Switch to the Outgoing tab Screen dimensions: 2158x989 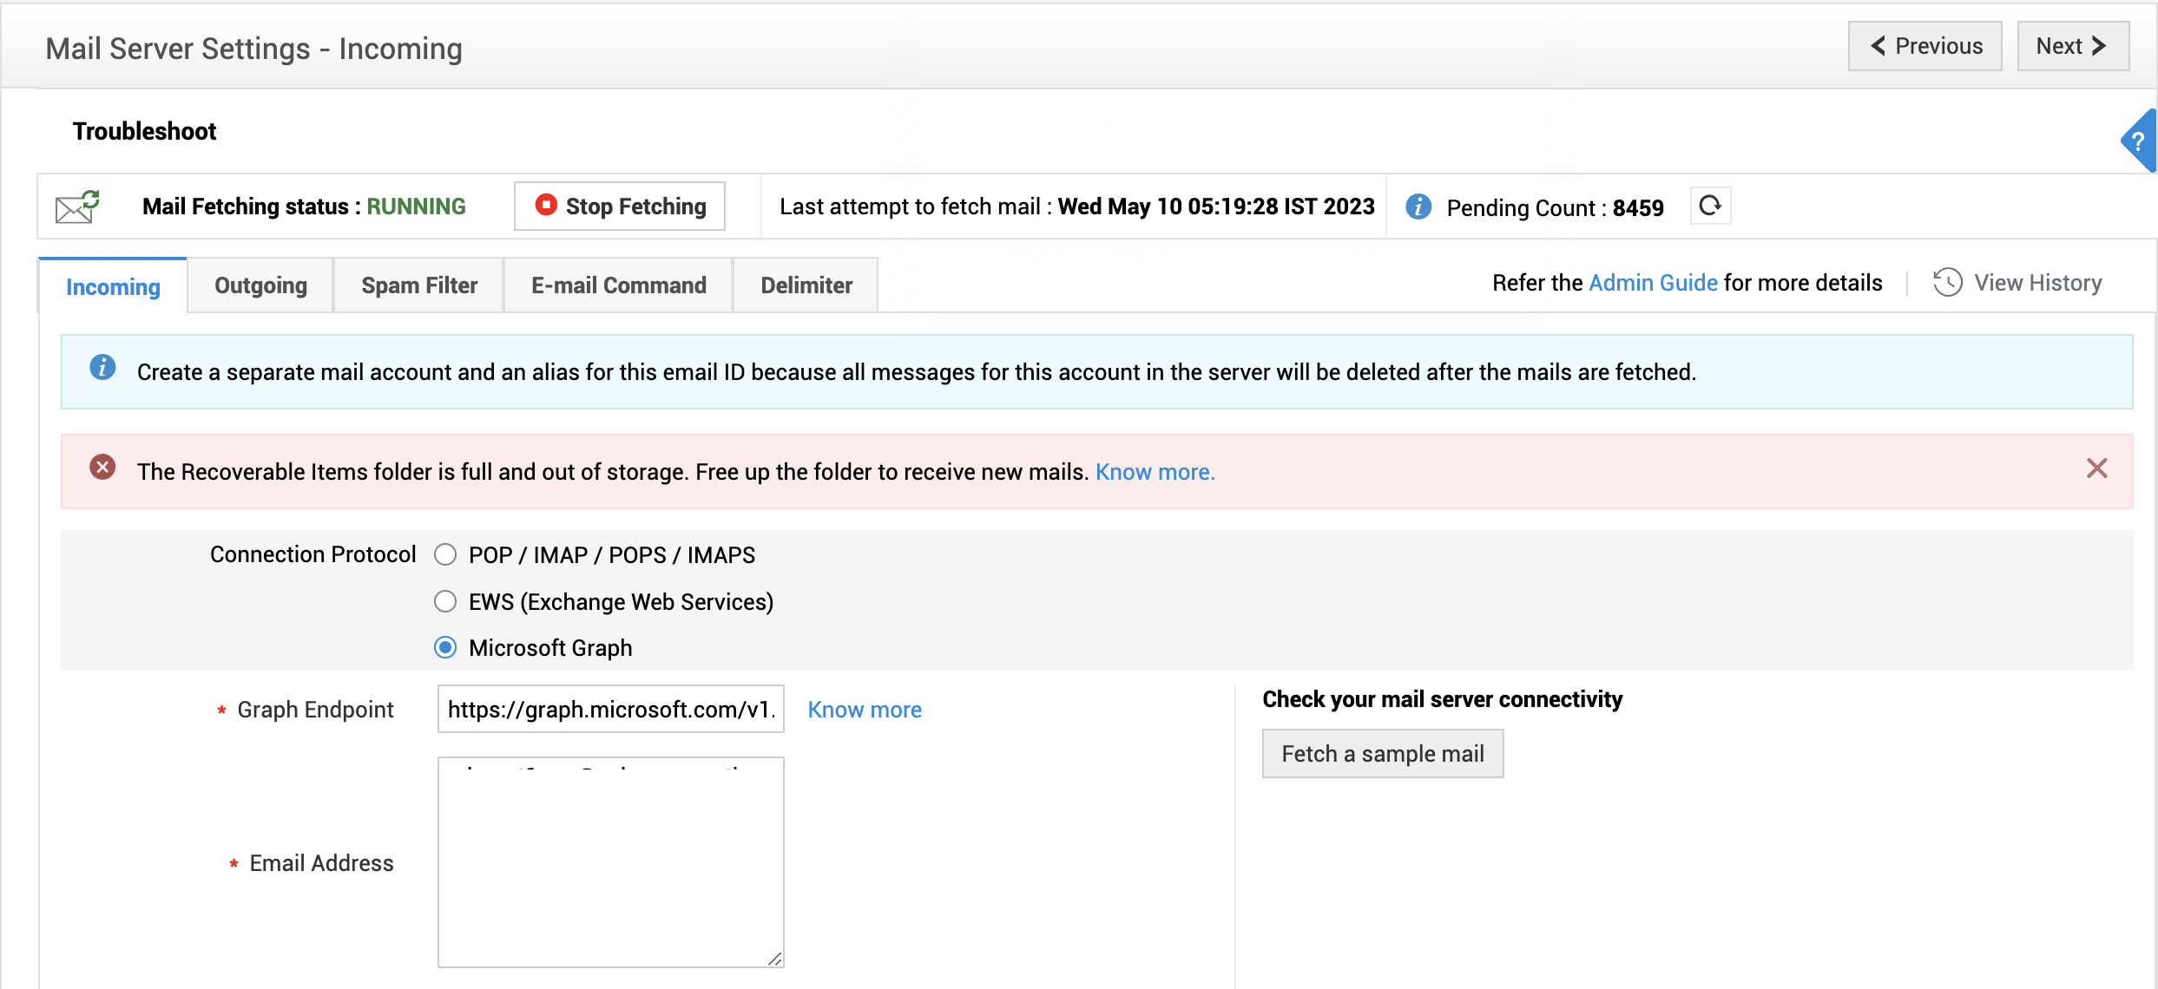[260, 285]
